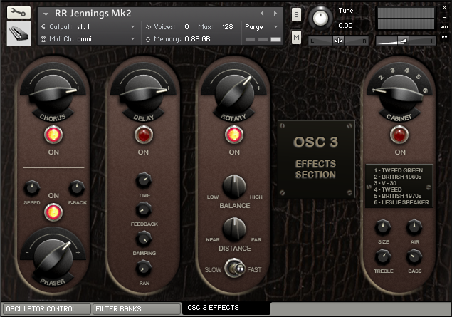Screen dimensions: 452x317
Task: Click the Voices count value 0
Action: point(186,27)
